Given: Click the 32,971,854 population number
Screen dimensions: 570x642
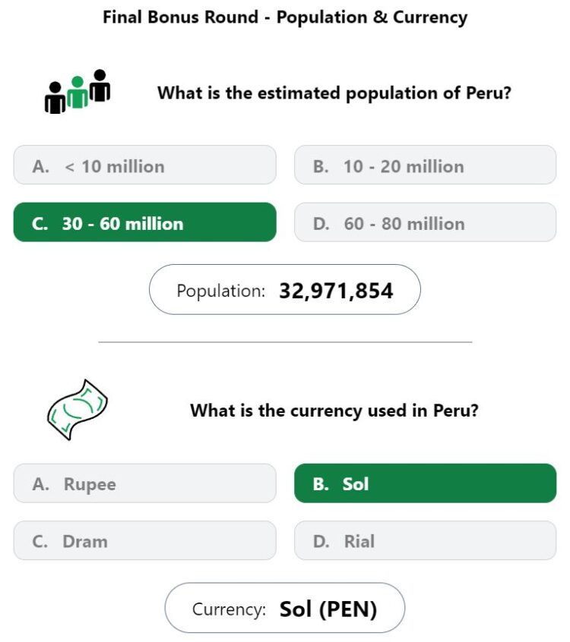Looking at the screenshot, I should [336, 291].
